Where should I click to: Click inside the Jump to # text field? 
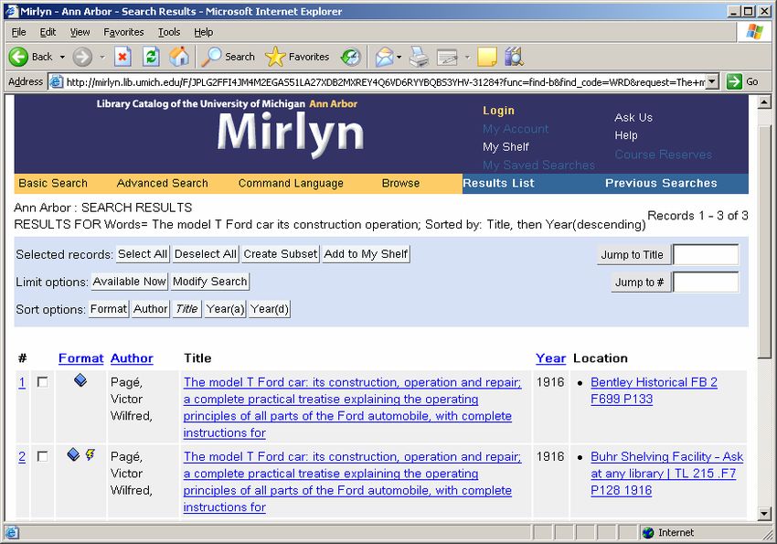point(706,282)
